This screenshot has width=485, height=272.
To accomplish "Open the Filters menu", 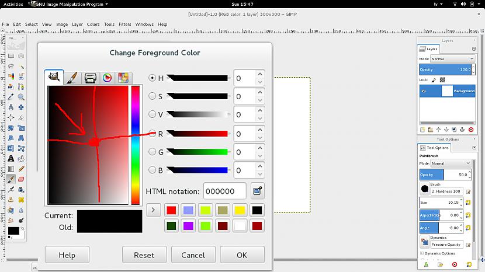I will click(124, 24).
